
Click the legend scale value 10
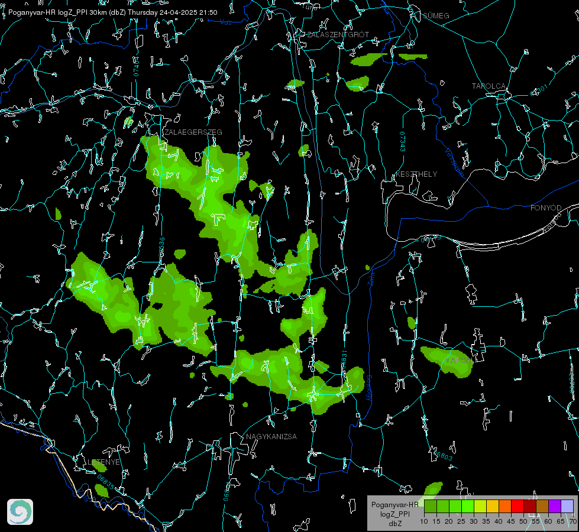click(424, 522)
